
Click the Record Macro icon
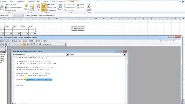[x=6, y=5]
